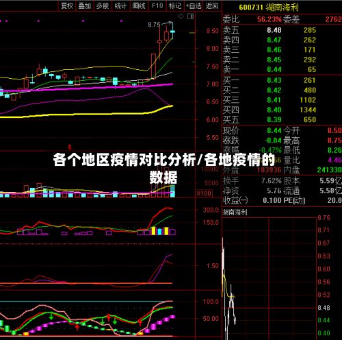Open the 叠加 overlay option
Screen dimensions: 342x340
(x=85, y=5)
